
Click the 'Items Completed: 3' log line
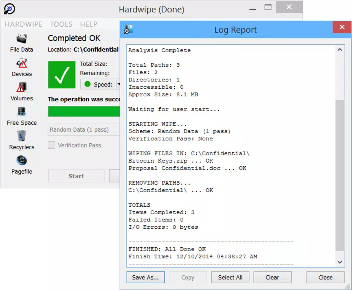click(x=161, y=212)
